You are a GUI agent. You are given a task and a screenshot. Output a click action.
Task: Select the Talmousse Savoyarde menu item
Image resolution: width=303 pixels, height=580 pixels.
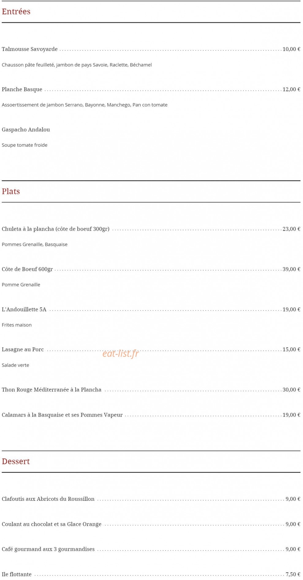coord(30,49)
